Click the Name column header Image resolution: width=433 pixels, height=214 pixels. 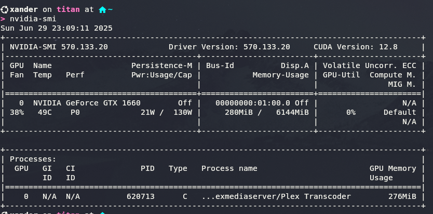point(43,66)
